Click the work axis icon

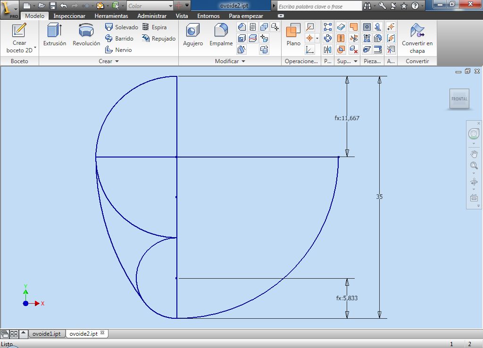click(x=310, y=27)
